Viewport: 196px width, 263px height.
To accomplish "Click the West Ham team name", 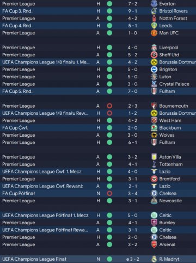I will tap(170, 120).
